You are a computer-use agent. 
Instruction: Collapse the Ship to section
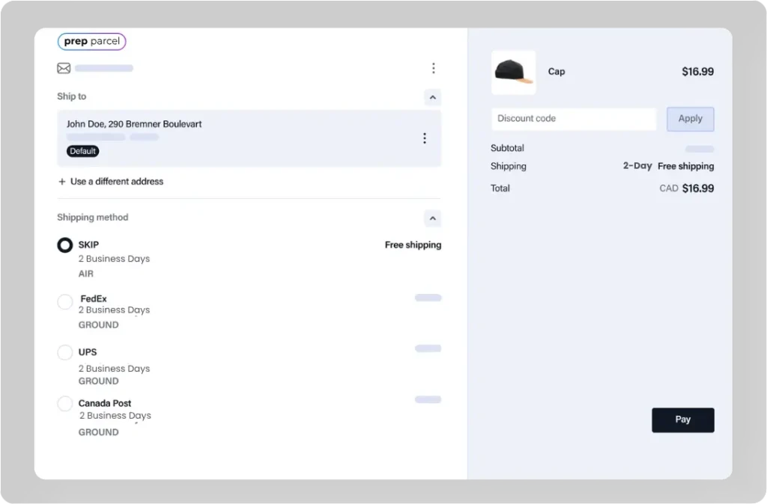point(432,98)
